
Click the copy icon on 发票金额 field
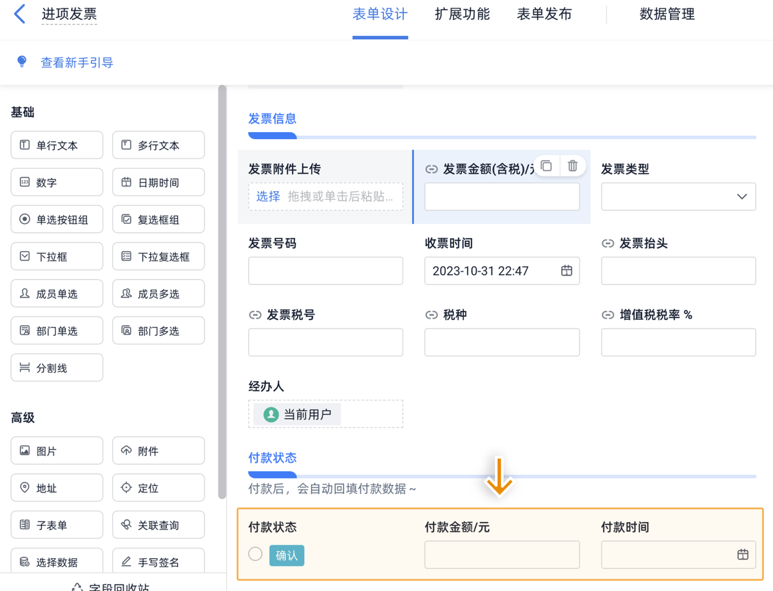point(546,166)
